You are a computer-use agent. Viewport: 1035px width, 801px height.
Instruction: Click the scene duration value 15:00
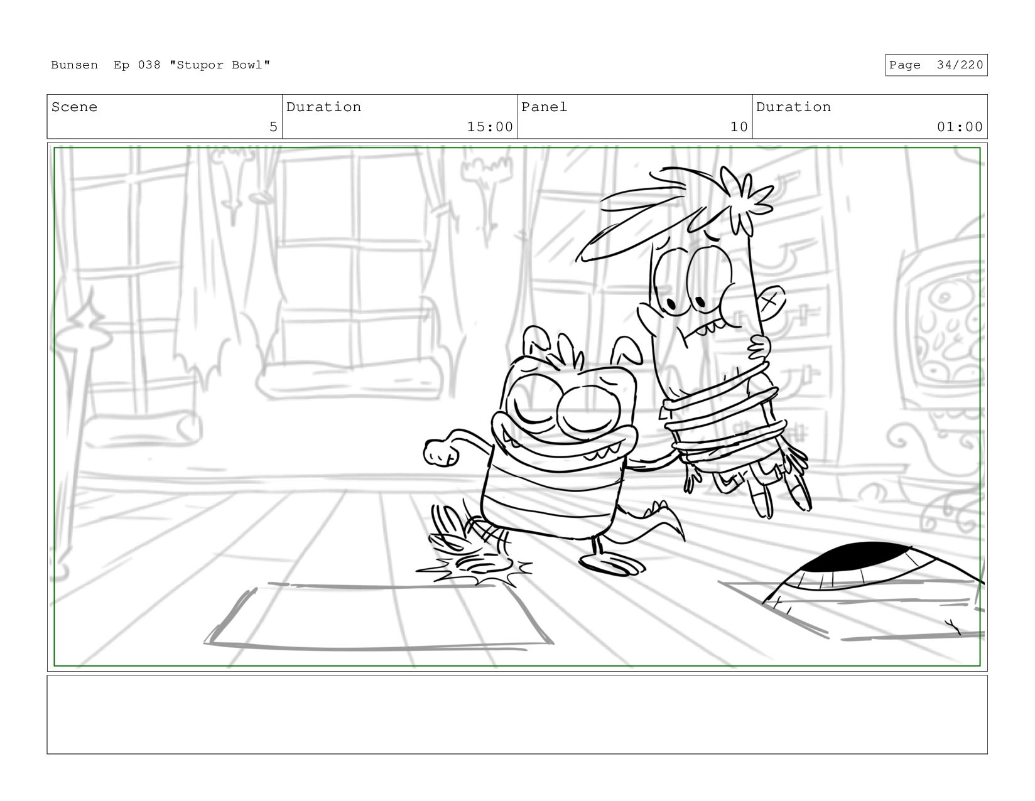pos(490,127)
